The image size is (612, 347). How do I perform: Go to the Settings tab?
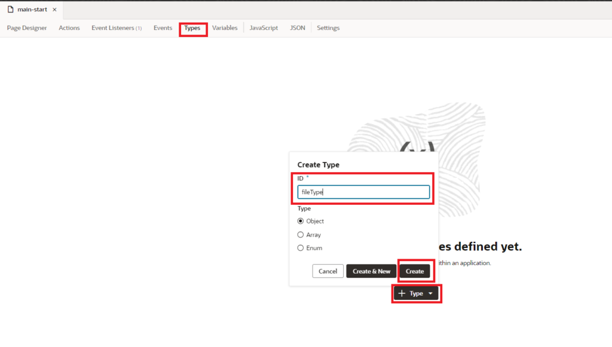coord(328,27)
